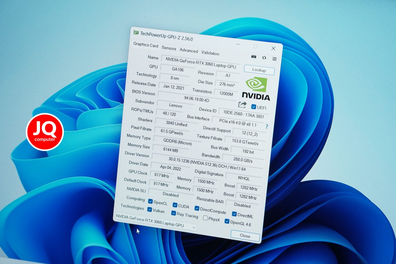Click the Transistors value 12000M
The width and height of the screenshot is (396, 264).
tap(226, 94)
